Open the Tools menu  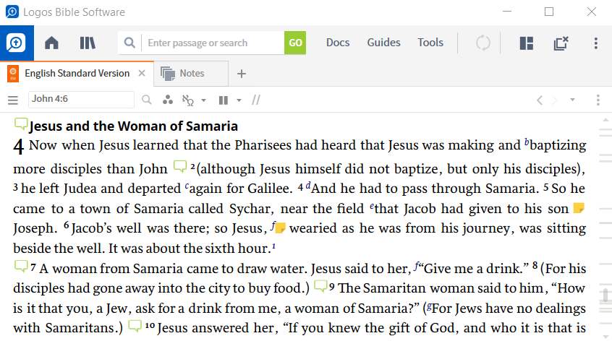point(430,43)
